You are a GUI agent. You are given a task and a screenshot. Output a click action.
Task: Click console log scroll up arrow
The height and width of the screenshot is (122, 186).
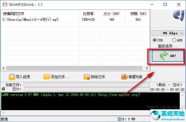tap(182, 95)
